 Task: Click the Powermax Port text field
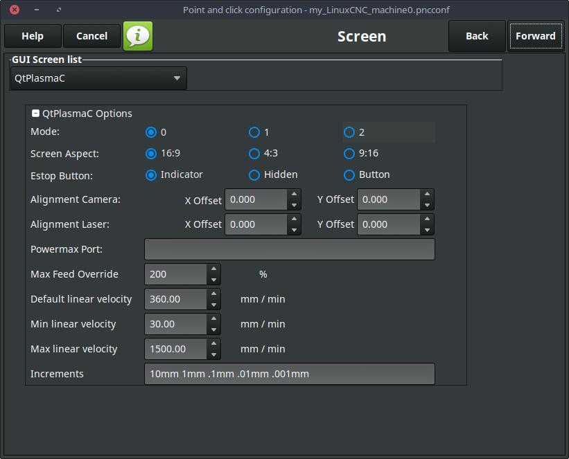290,249
